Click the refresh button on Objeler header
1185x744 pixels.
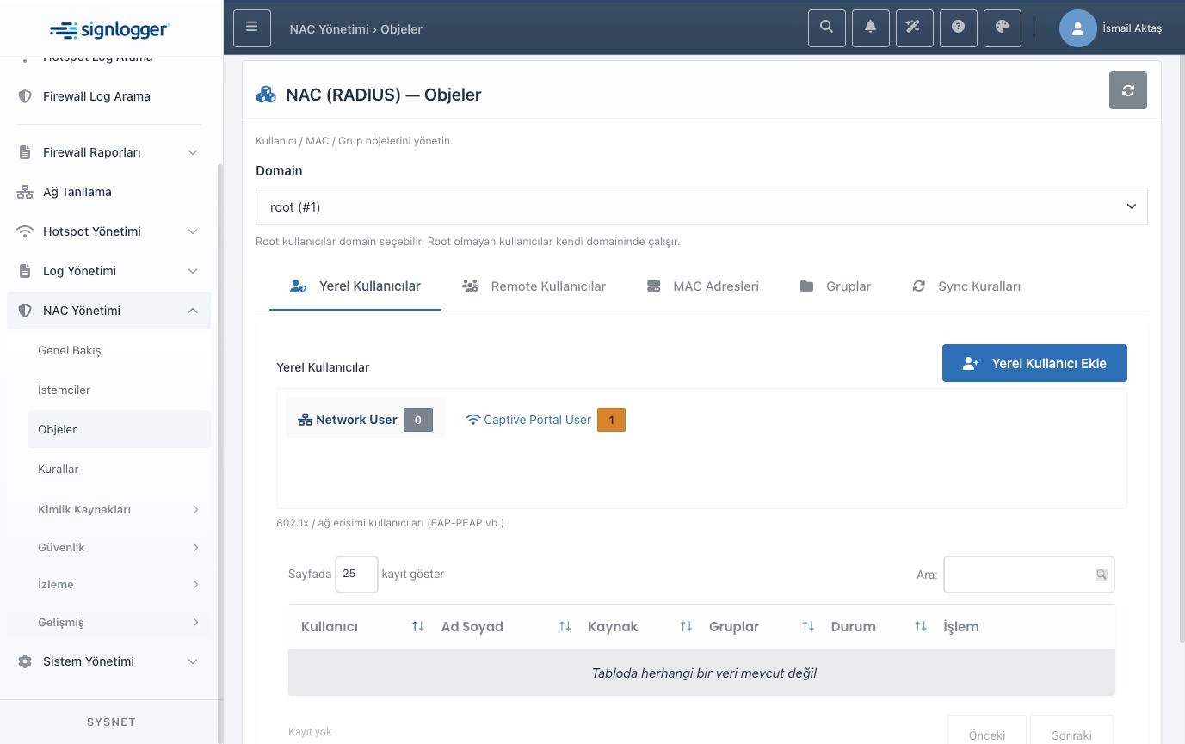[x=1128, y=90]
